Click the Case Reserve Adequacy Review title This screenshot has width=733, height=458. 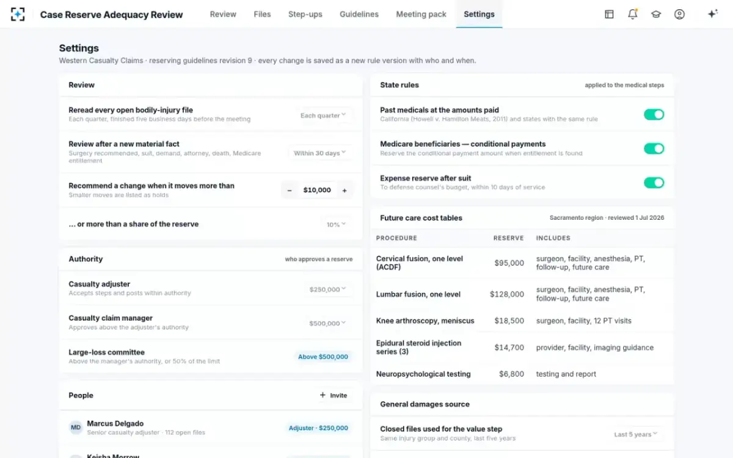click(111, 15)
